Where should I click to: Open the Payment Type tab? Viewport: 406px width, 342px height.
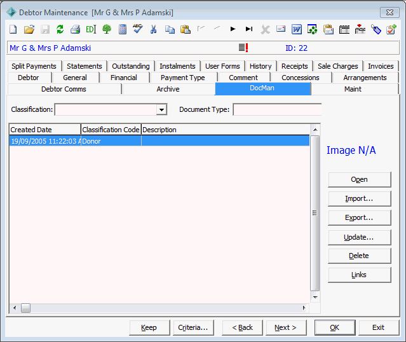click(183, 78)
